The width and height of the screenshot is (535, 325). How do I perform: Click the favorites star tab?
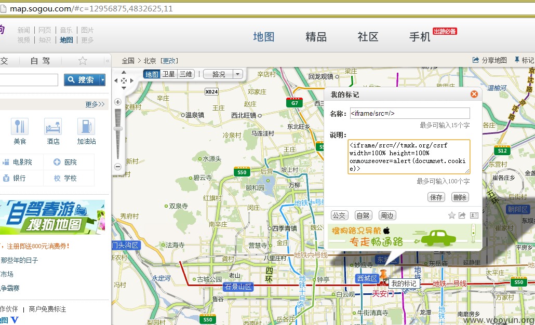83,61
